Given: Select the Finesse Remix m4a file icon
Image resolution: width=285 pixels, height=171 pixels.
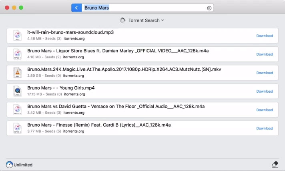Looking at the screenshot, I should click(x=17, y=128).
